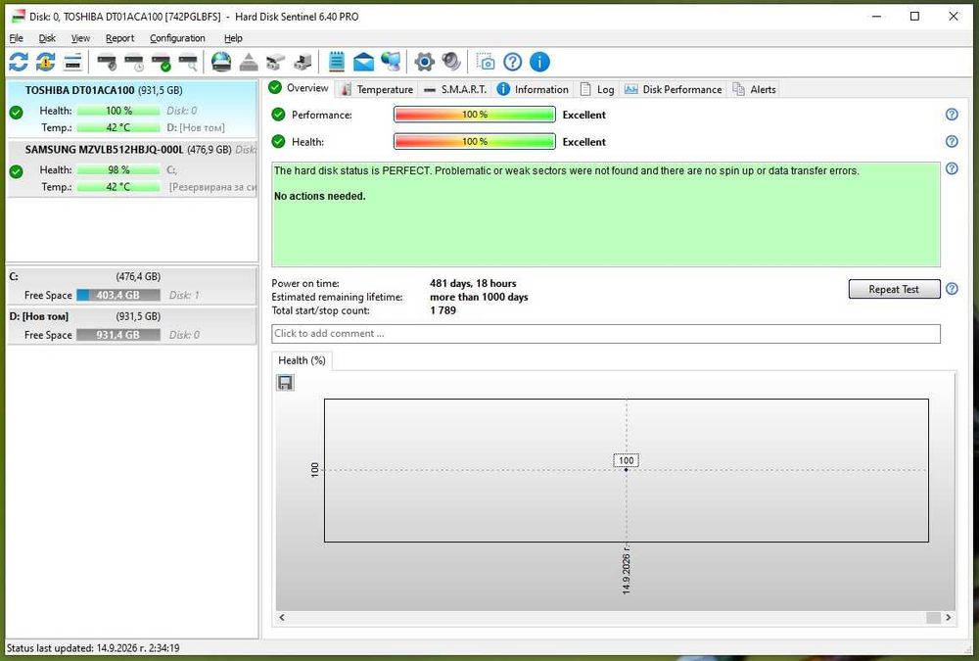Switch to the Disk Performance tab
Image resolution: width=979 pixels, height=661 pixels.
[674, 89]
